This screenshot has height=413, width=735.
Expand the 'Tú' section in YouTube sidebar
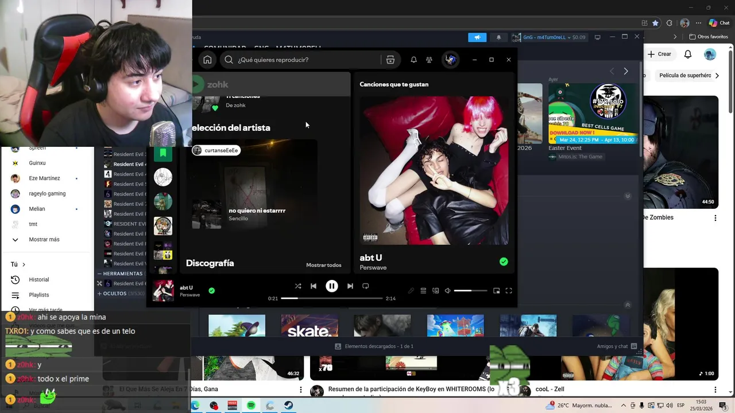(18, 264)
